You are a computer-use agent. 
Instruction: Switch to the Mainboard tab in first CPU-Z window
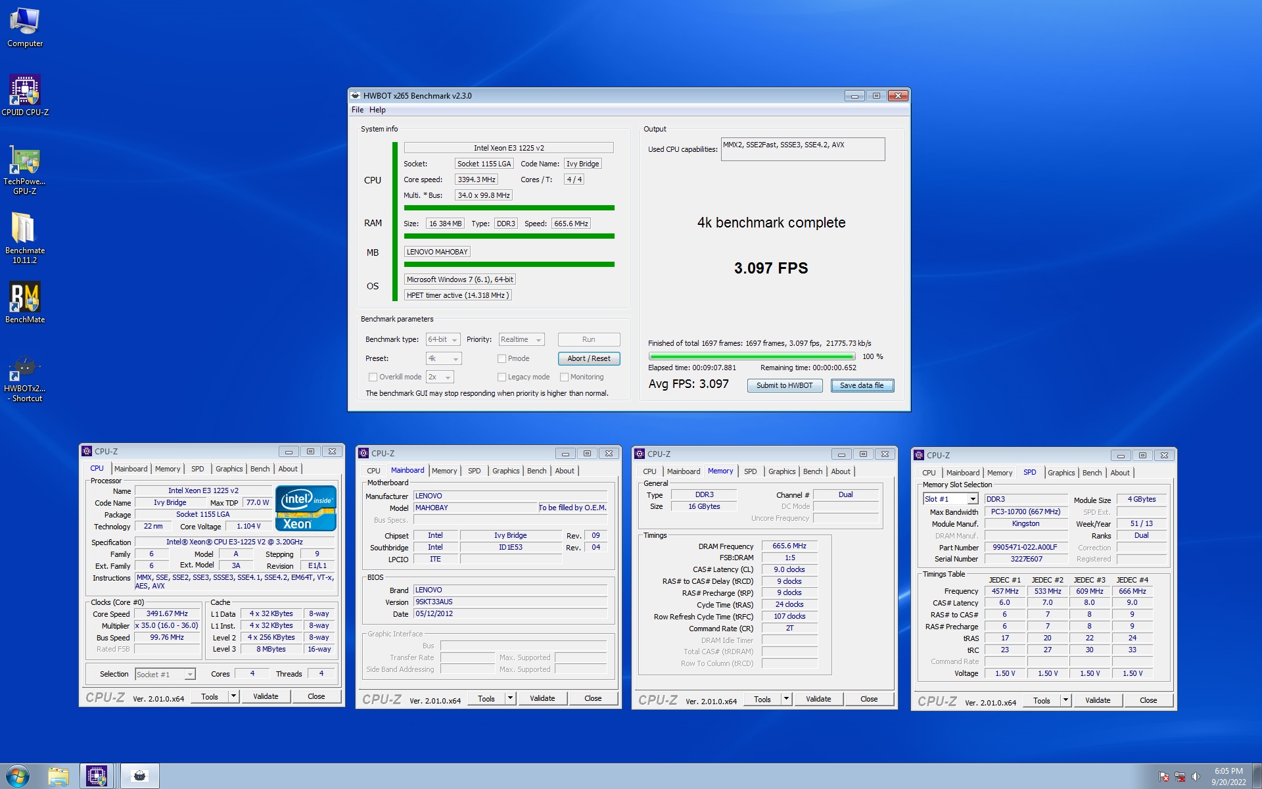(x=131, y=469)
